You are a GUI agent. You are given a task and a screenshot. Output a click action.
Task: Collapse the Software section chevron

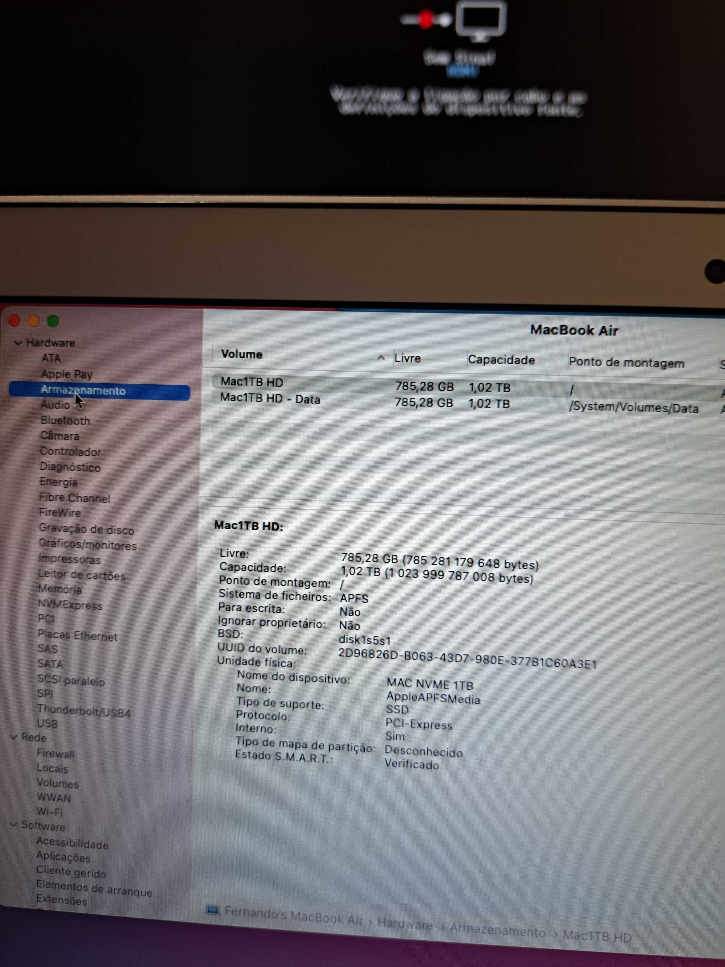13,825
